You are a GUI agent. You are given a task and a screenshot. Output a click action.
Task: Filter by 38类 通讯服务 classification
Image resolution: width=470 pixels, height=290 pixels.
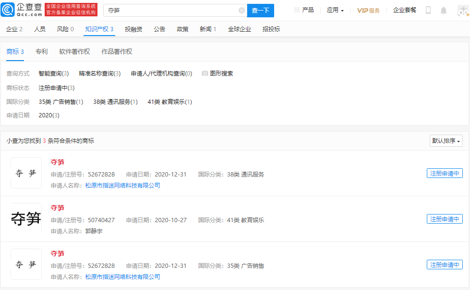click(115, 102)
